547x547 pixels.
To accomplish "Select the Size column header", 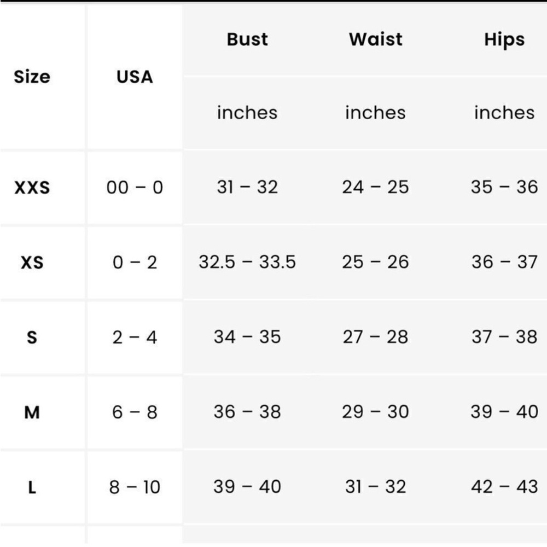I will coord(32,77).
